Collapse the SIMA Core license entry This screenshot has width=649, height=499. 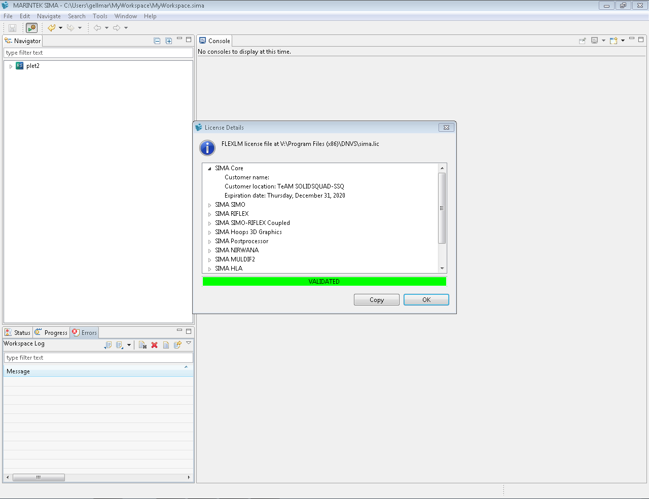[x=209, y=169]
